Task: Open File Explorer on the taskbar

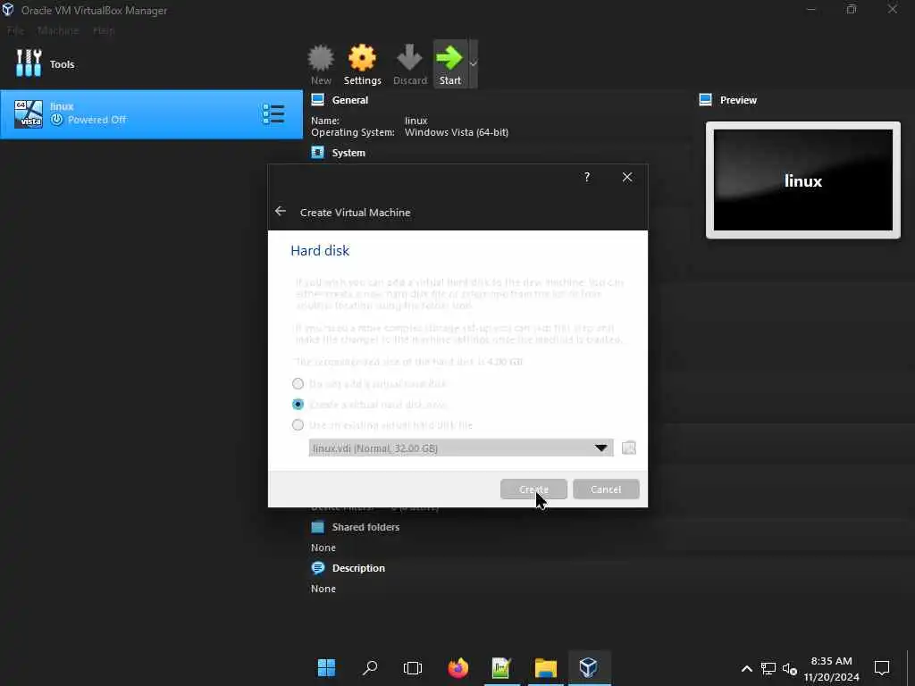Action: point(546,668)
